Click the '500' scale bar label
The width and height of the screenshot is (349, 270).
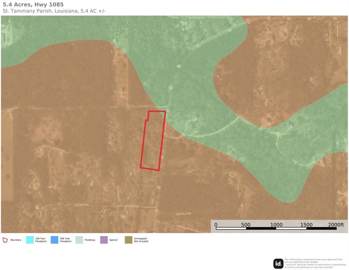tap(246, 225)
